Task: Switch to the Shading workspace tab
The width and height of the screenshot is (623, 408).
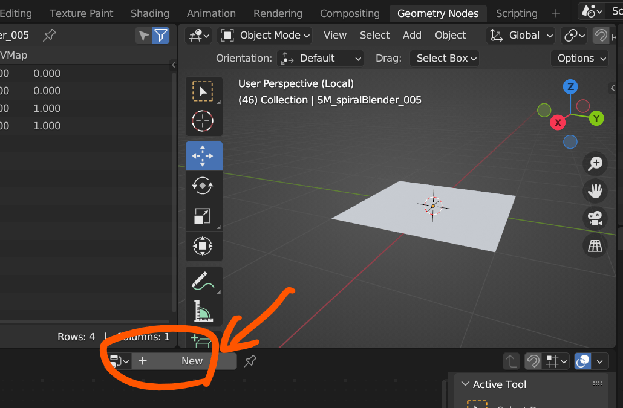Action: (150, 13)
